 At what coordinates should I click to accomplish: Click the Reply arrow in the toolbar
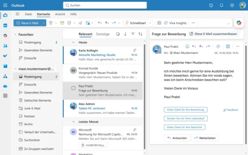(x=100, y=23)
